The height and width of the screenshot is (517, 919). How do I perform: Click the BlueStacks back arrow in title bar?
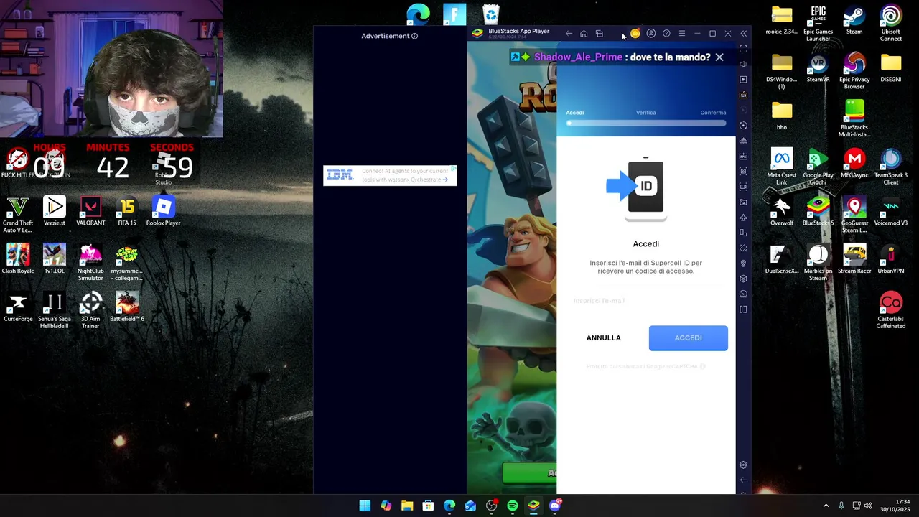click(x=569, y=34)
